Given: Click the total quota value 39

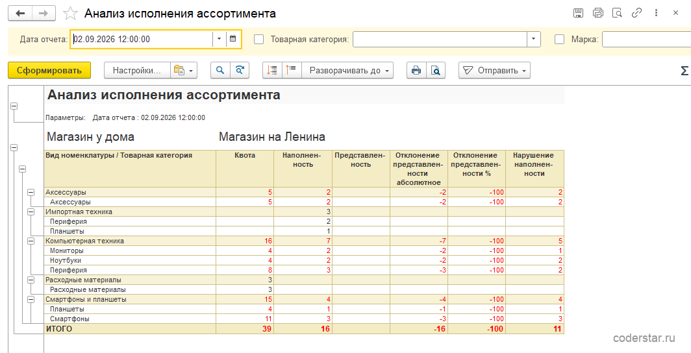Looking at the screenshot, I should (267, 329).
